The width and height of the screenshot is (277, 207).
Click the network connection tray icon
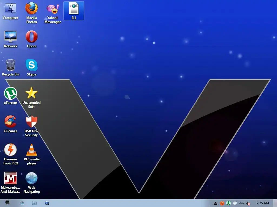pos(242,203)
